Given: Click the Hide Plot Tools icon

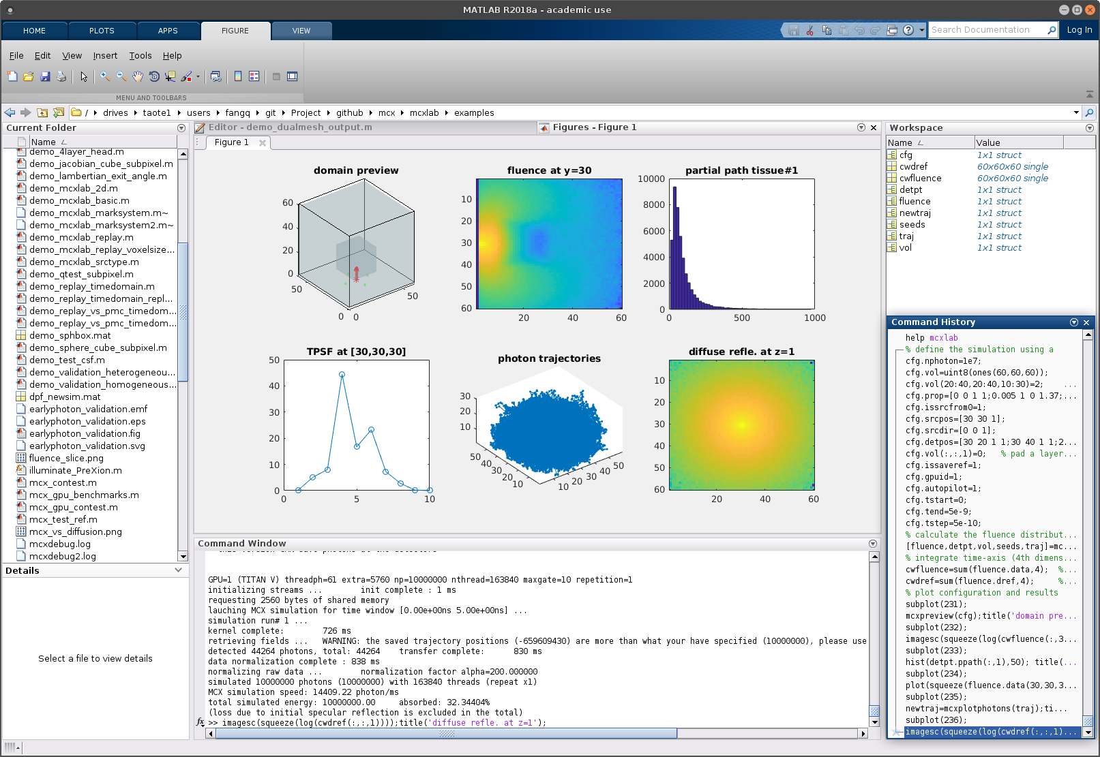Looking at the screenshot, I should coord(276,76).
